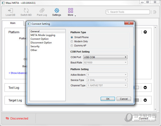The width and height of the screenshot is (161, 126).
Task: Click the Load DB toolbar icon
Action: click(10, 10)
